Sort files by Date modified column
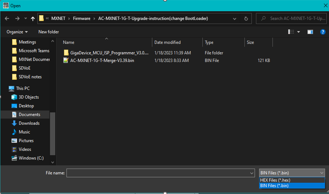The height and width of the screenshot is (194, 329). tap(168, 42)
